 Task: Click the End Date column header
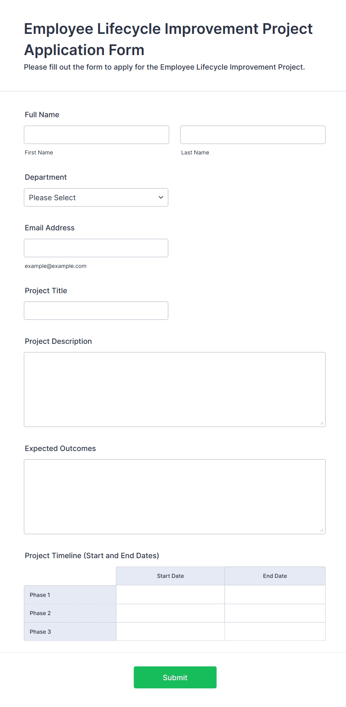(275, 576)
